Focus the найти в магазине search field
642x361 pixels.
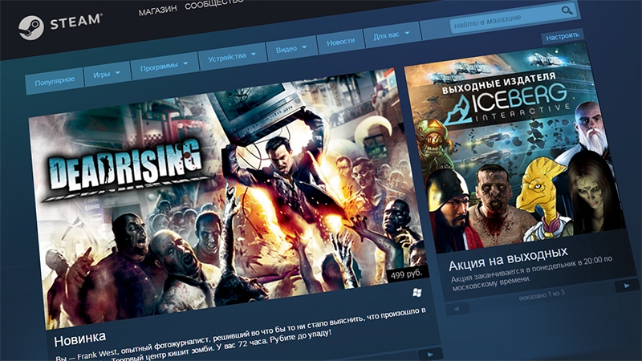(514, 17)
